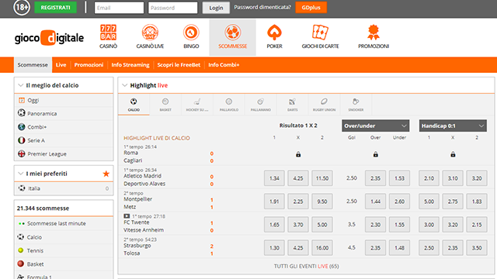
Task: Open Basket in the sports list
Action: point(64,264)
